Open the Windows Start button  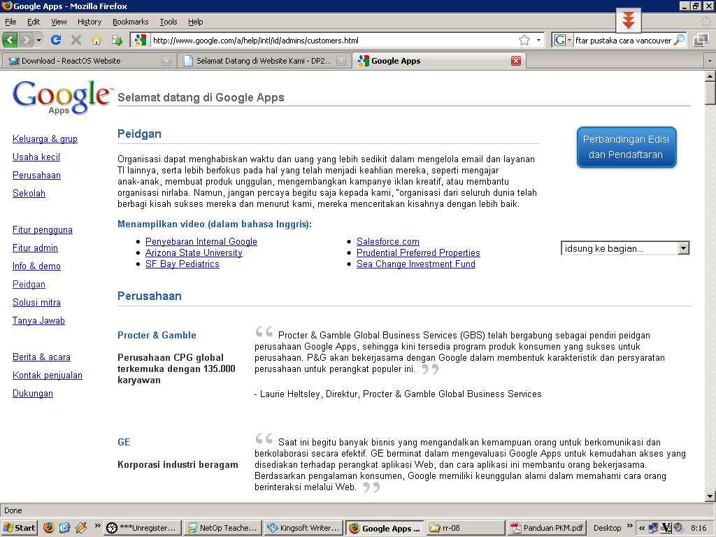point(19,528)
